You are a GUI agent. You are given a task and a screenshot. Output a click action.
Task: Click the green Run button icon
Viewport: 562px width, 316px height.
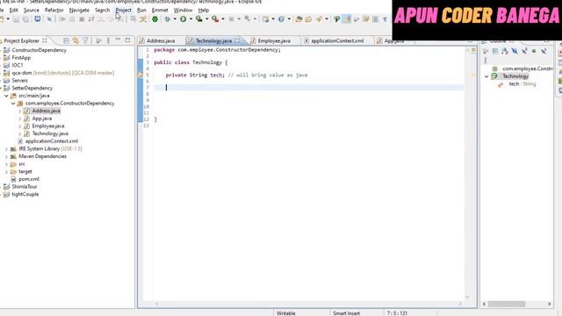click(x=184, y=19)
